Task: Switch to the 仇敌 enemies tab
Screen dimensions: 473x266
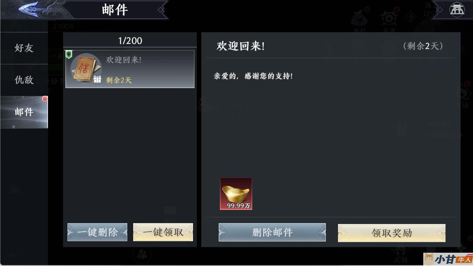Action: pos(24,80)
